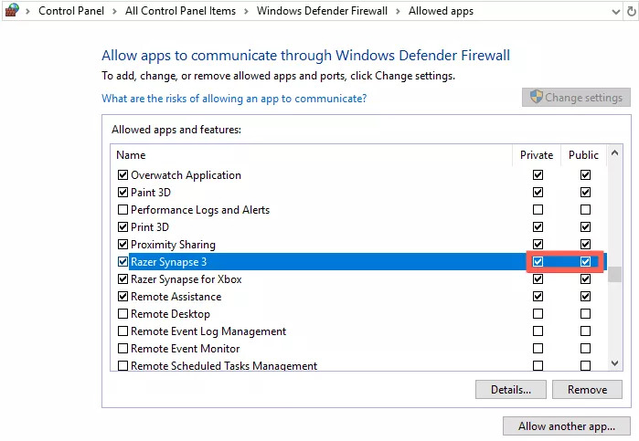Viewport: 639px width, 441px height.
Task: Select the Razer Synapse 3 row text
Action: pyautogui.click(x=169, y=262)
